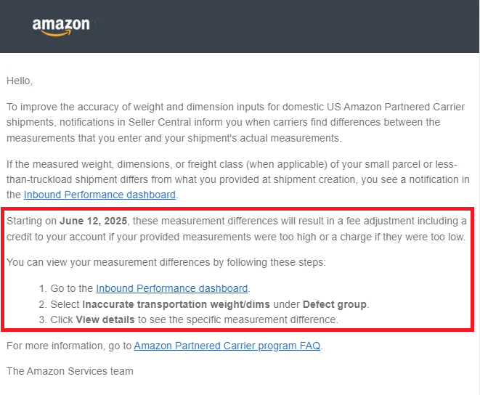Open the Amazon Partnered Carrier program FAQ link
The width and height of the screenshot is (480, 395).
click(227, 346)
